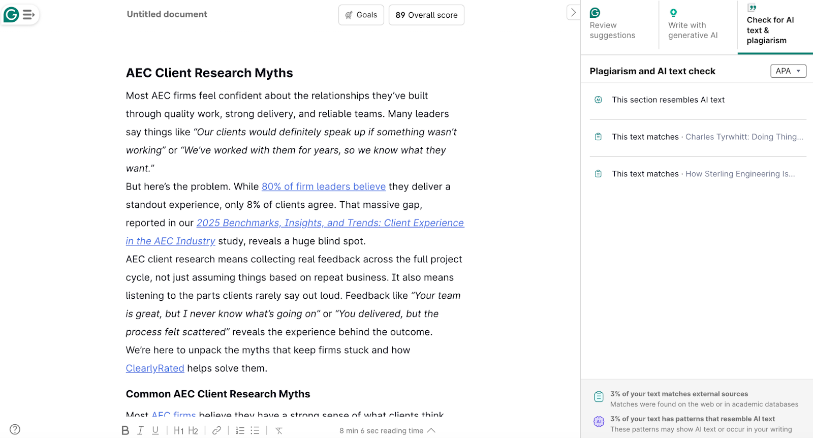Image resolution: width=813 pixels, height=438 pixels.
Task: Click the AI text icon beside first result
Action: point(599,100)
